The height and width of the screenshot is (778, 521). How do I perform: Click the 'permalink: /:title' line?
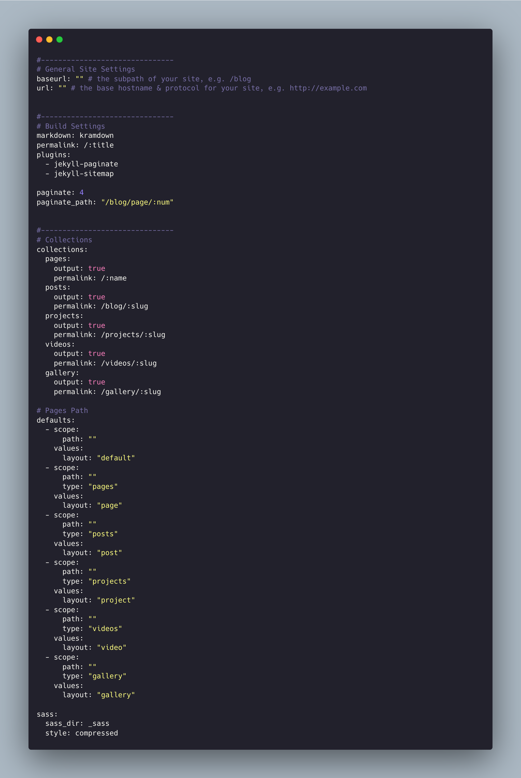(x=75, y=145)
